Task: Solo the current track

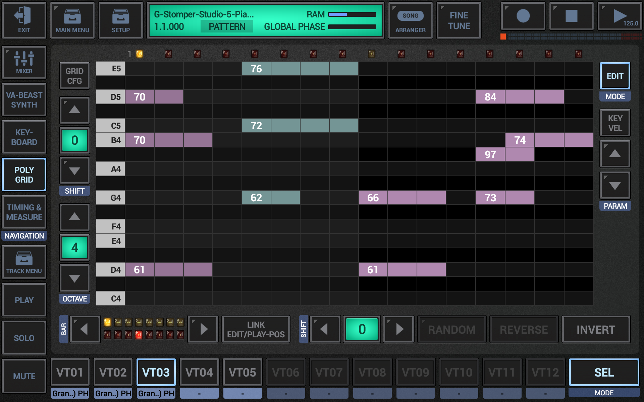Action: click(24, 338)
